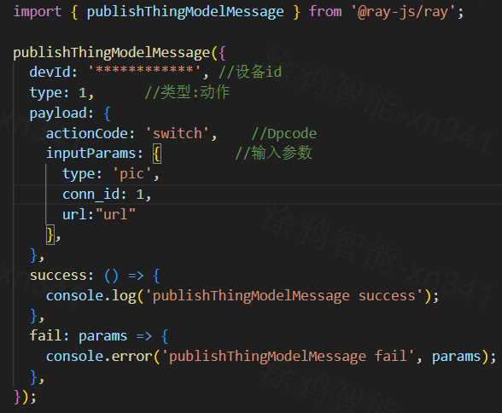Click the '@ray-js/ray' module string
This screenshot has height=413, width=502.
tap(403, 12)
